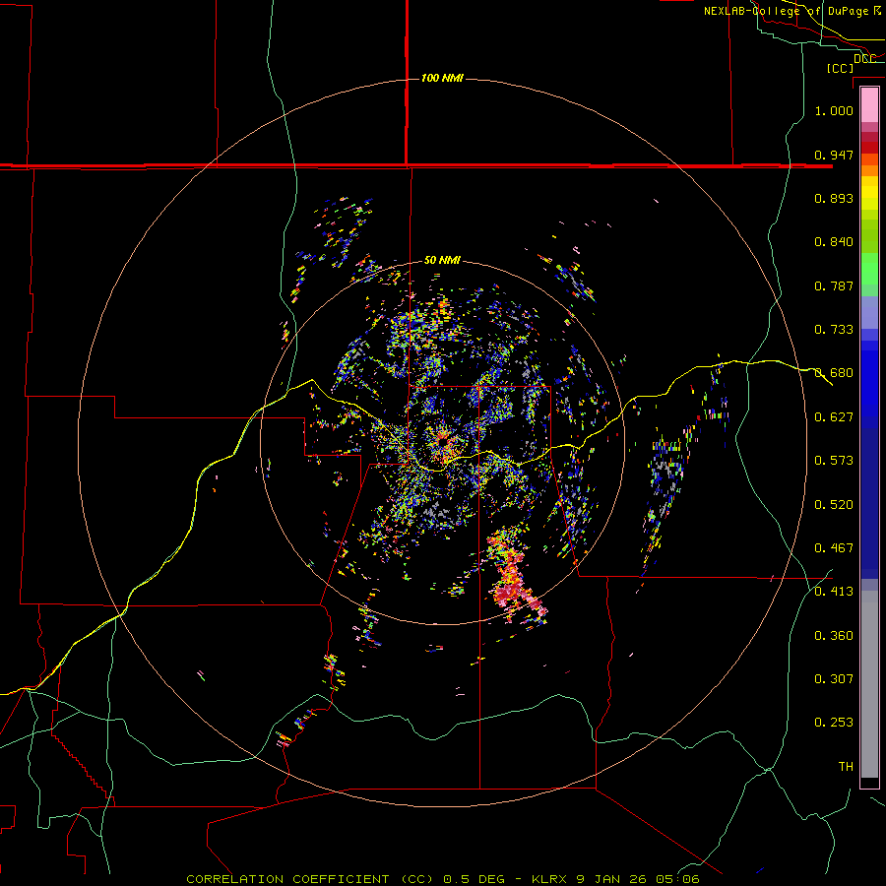The image size is (886, 886).
Task: Click the 0.733 scale value
Action: (x=834, y=330)
